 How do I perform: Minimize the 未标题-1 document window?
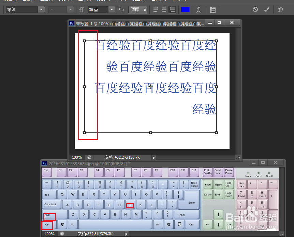[210, 23]
